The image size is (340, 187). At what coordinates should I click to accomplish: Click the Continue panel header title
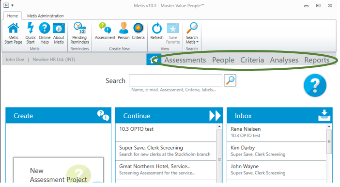pos(137,116)
